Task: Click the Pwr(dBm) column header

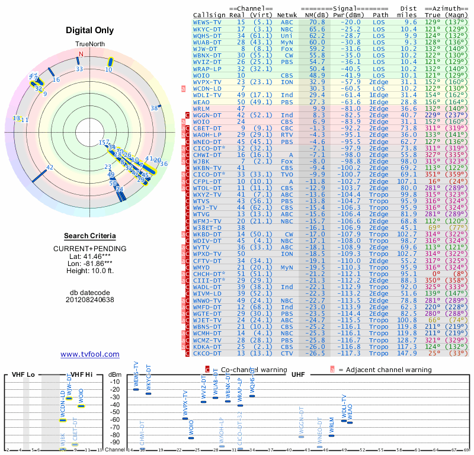Action: [x=348, y=15]
